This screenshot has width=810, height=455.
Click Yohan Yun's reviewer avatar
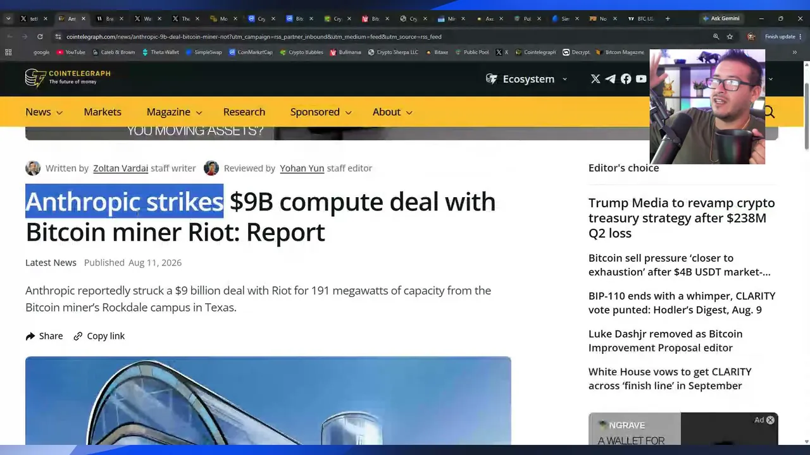click(211, 168)
